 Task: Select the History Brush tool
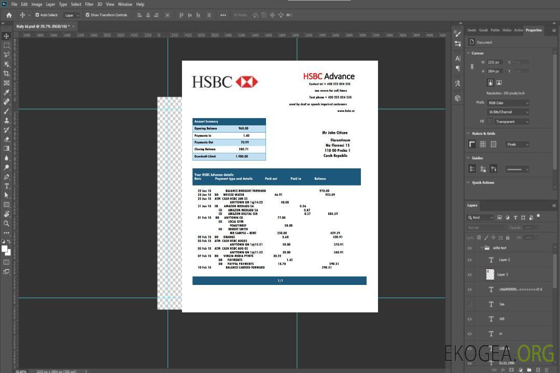(6, 130)
